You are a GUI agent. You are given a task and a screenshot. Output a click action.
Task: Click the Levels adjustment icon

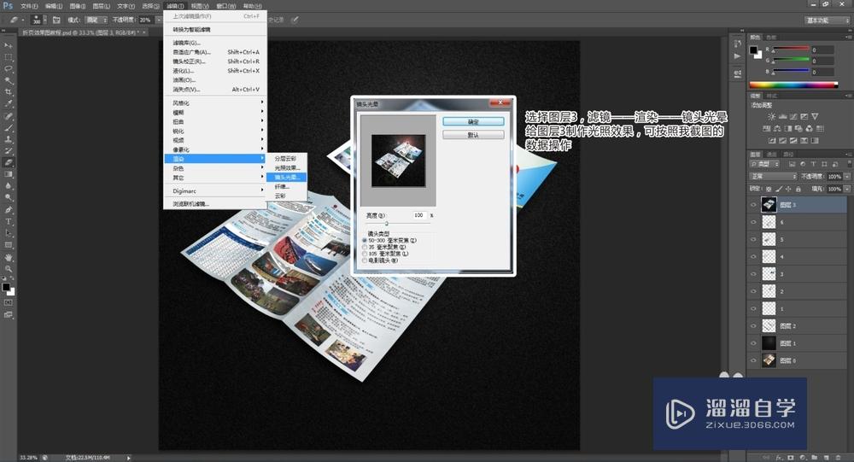782,117
